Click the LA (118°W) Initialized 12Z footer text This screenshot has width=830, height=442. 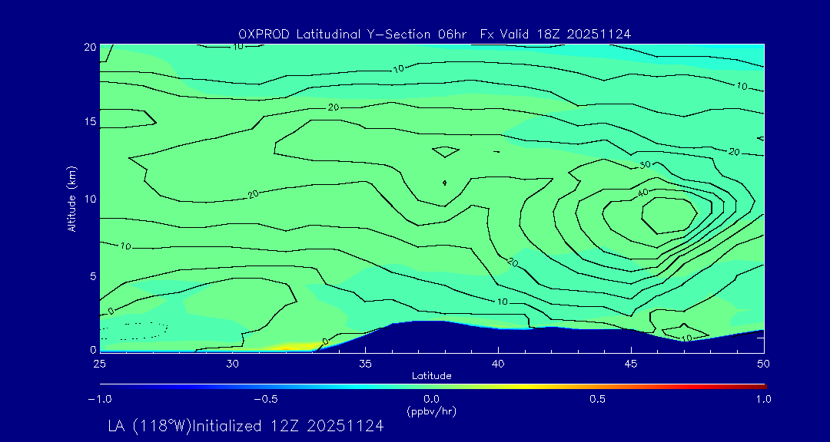pos(245,427)
